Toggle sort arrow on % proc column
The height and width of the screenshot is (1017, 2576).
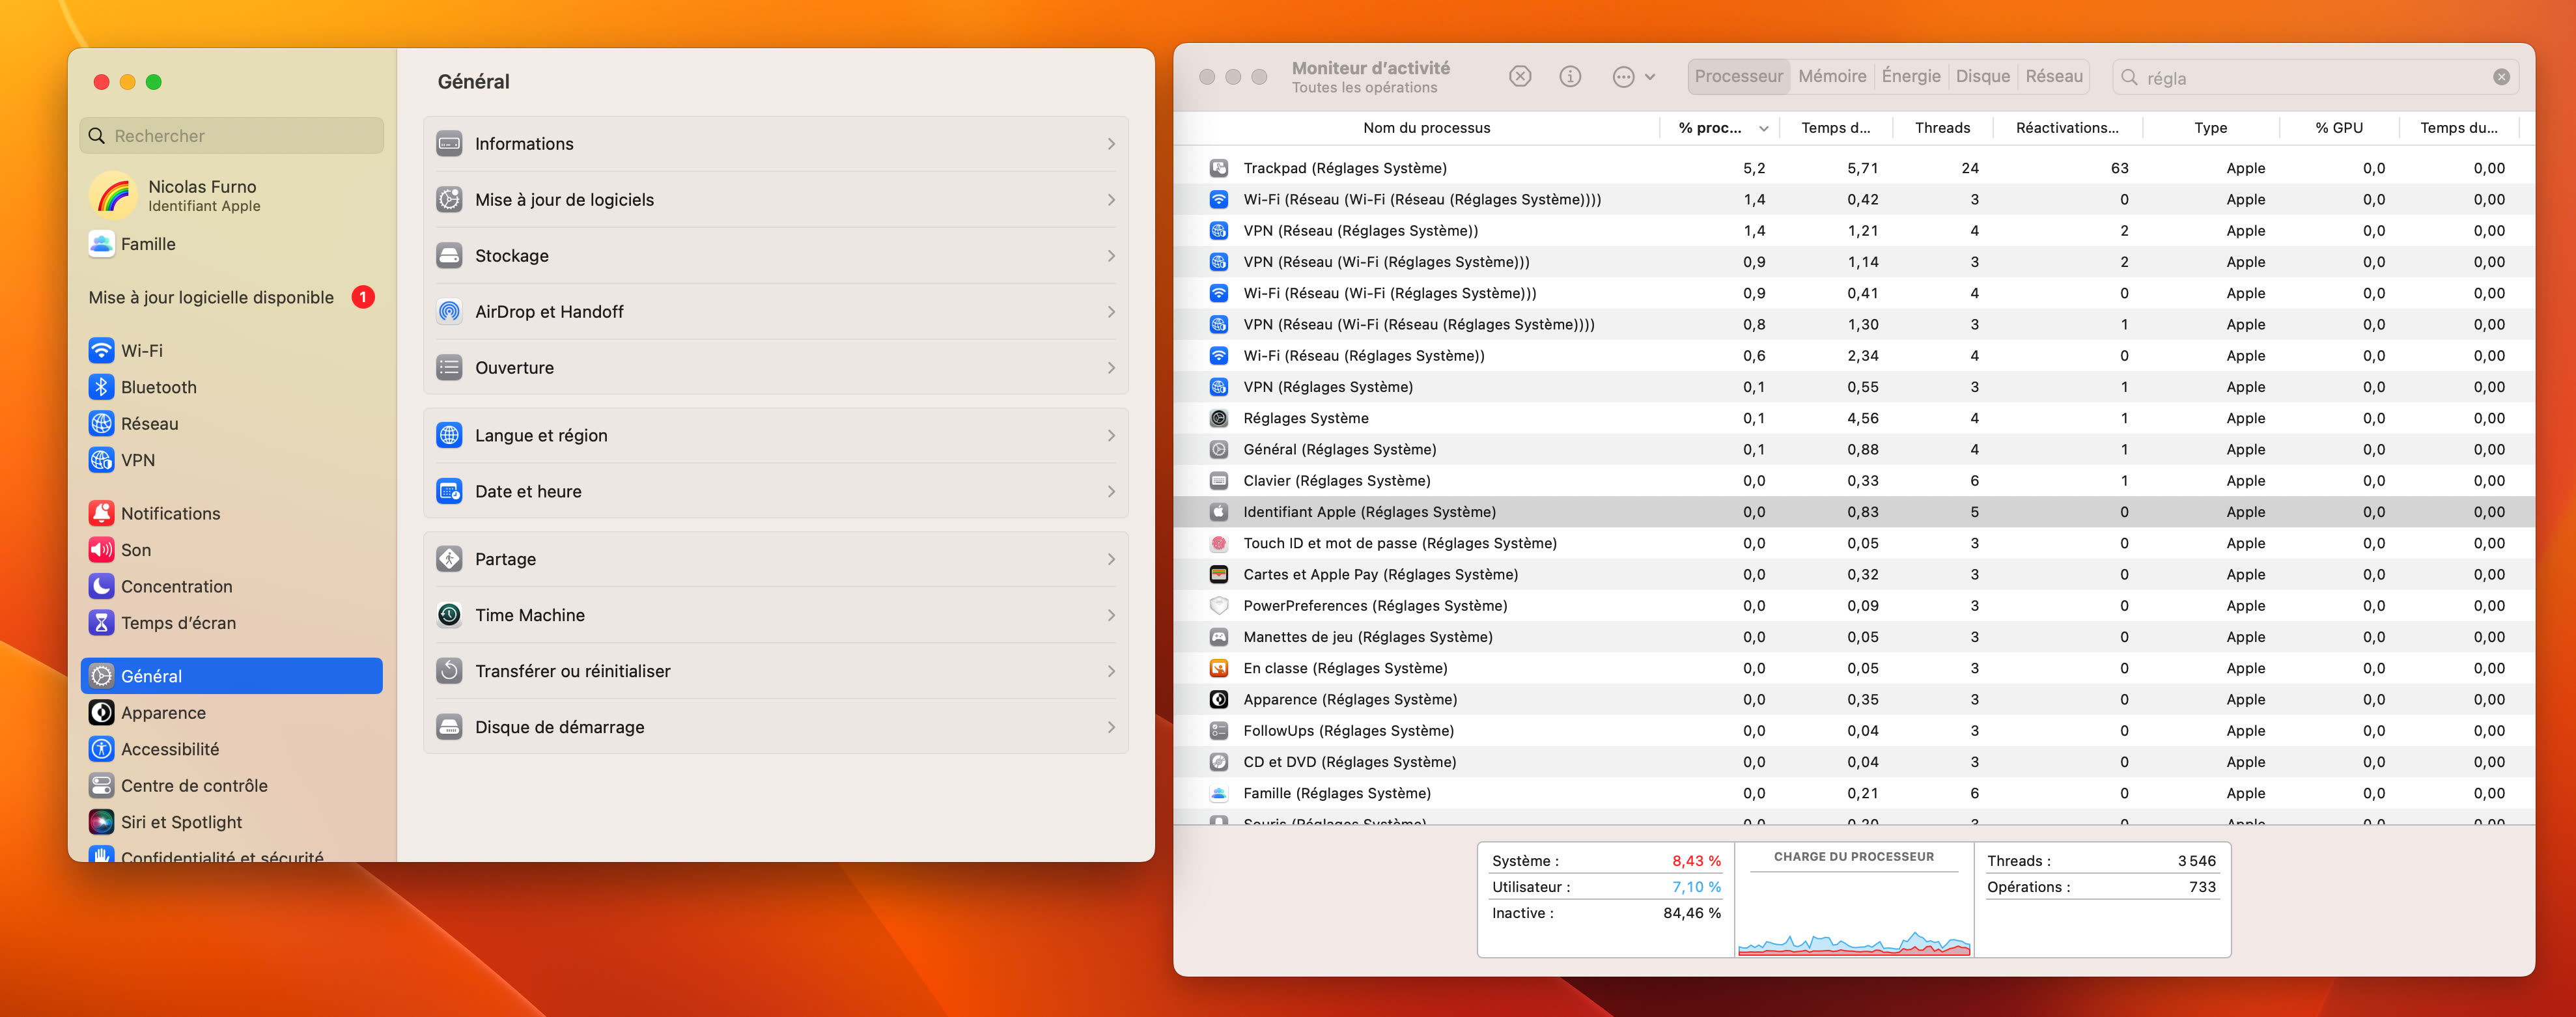coord(1763,128)
